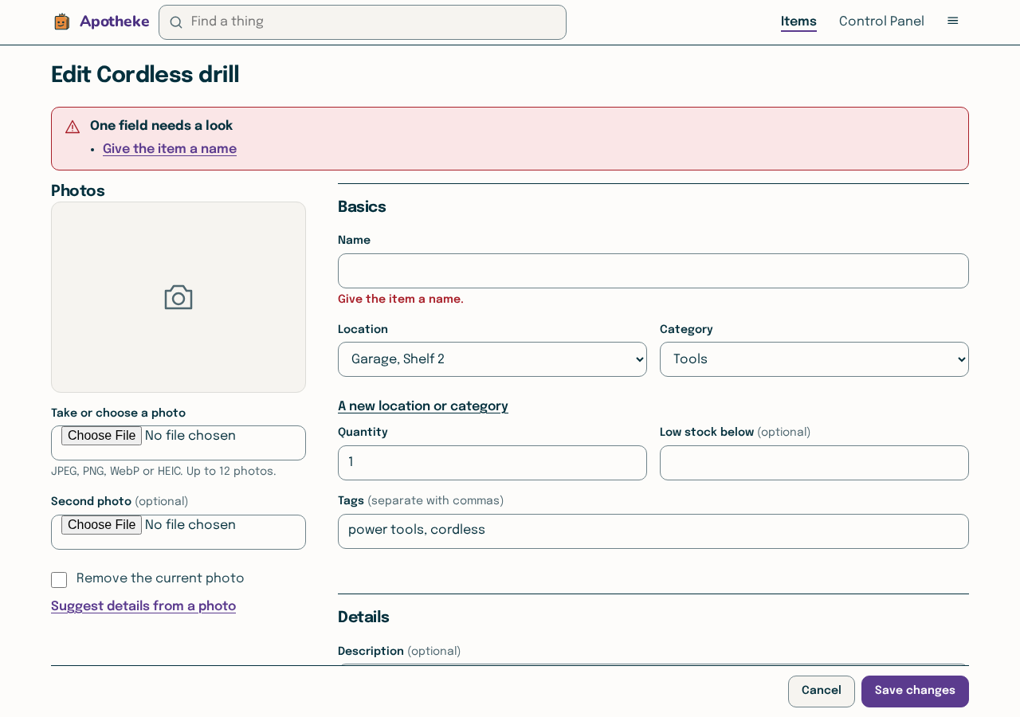The height and width of the screenshot is (717, 1020).
Task: Click the One field needs a look text
Action: [x=161, y=126]
